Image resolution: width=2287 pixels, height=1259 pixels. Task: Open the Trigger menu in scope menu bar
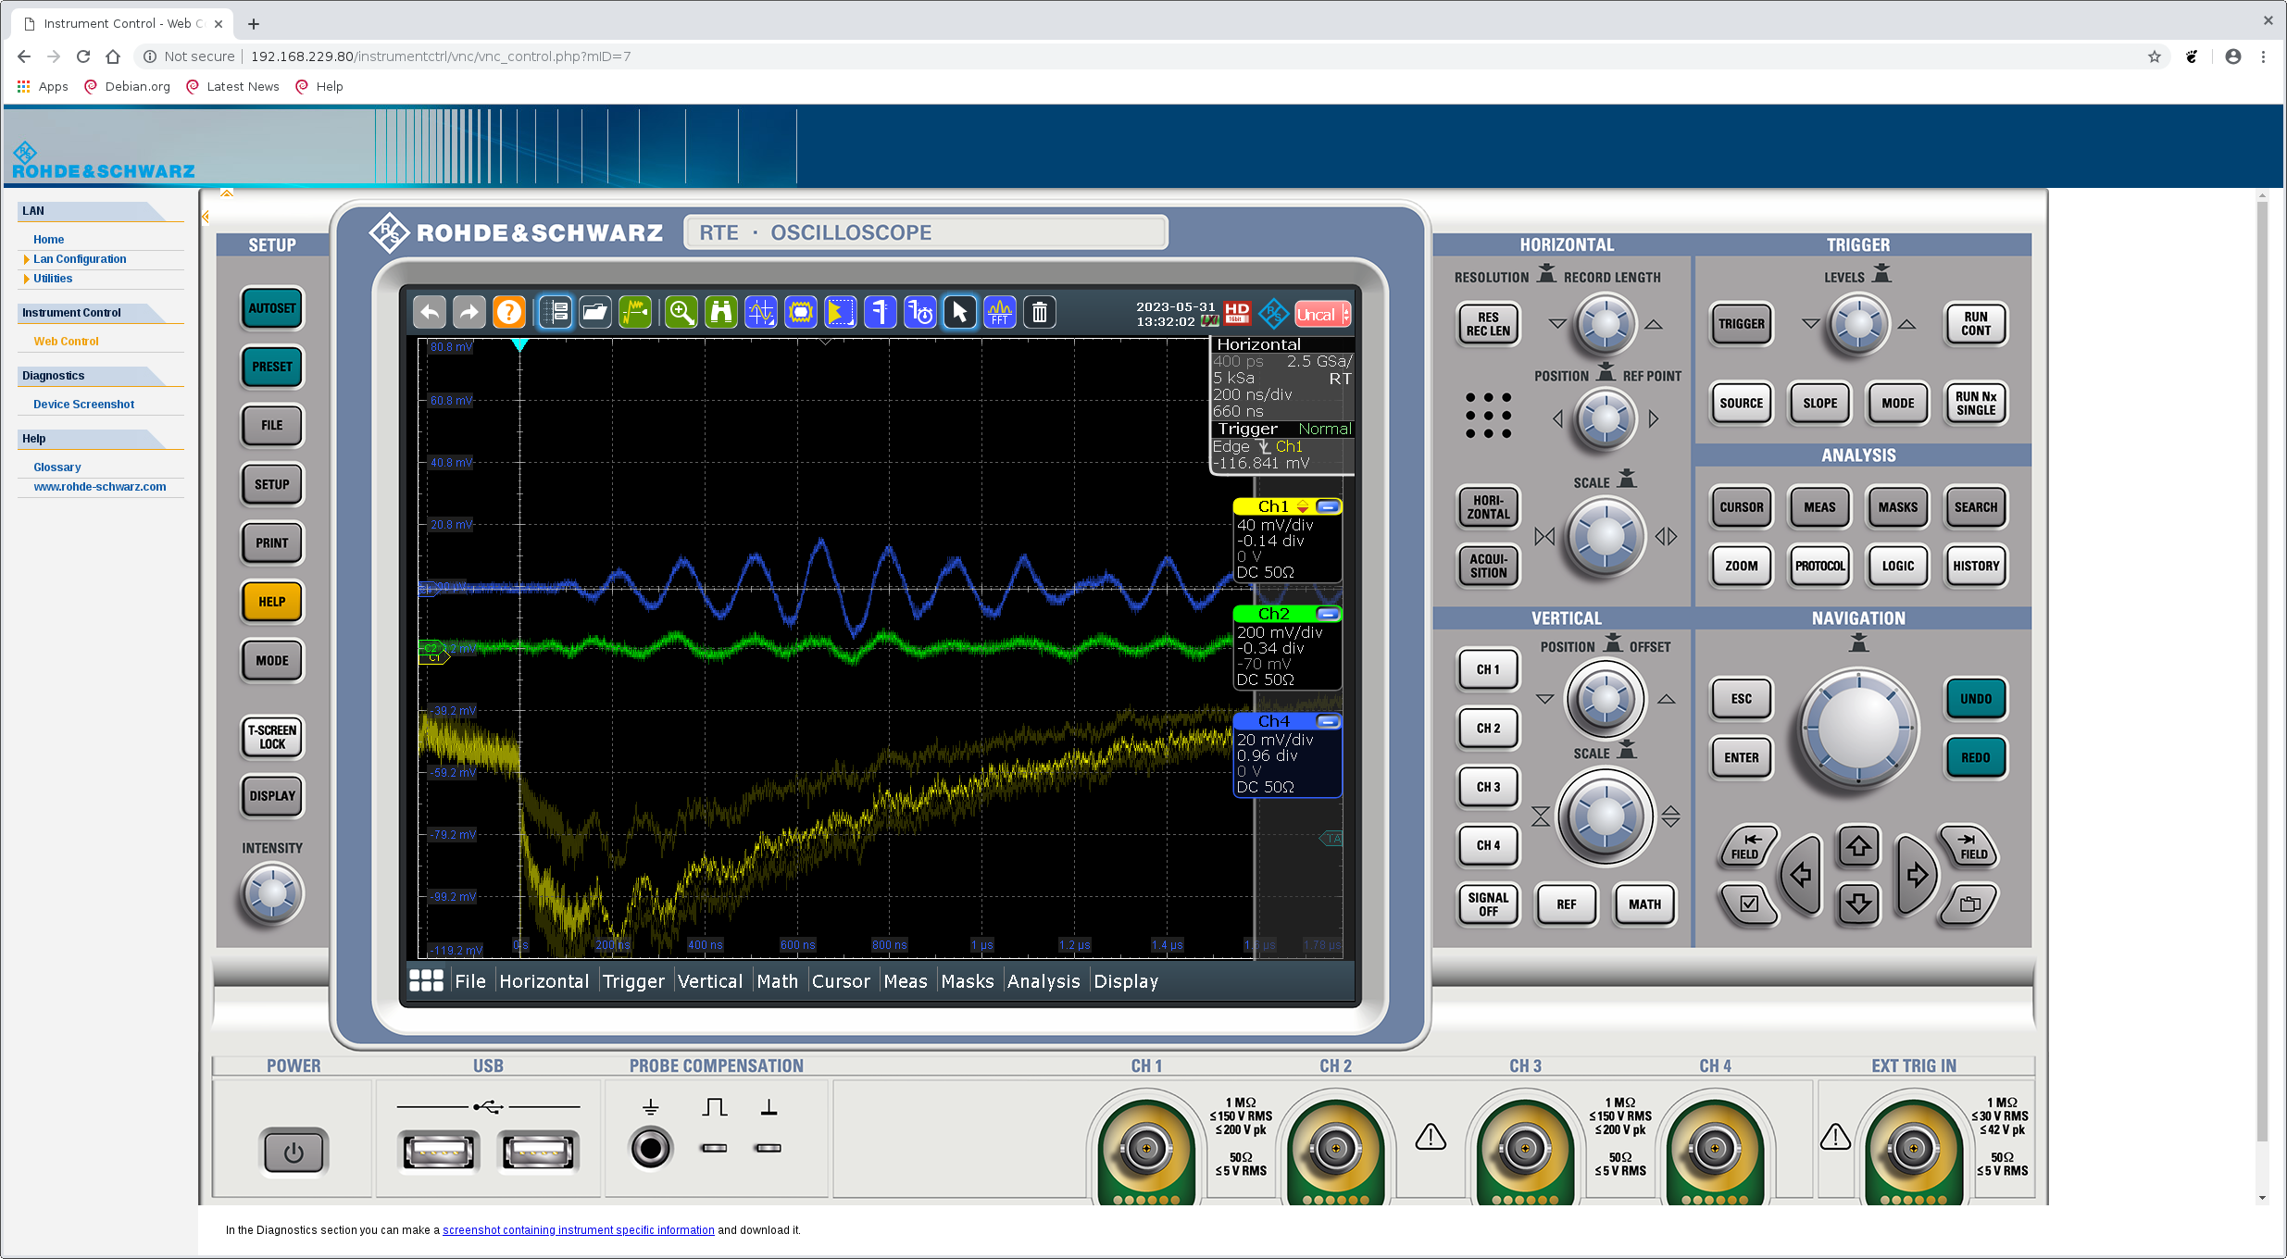633,981
